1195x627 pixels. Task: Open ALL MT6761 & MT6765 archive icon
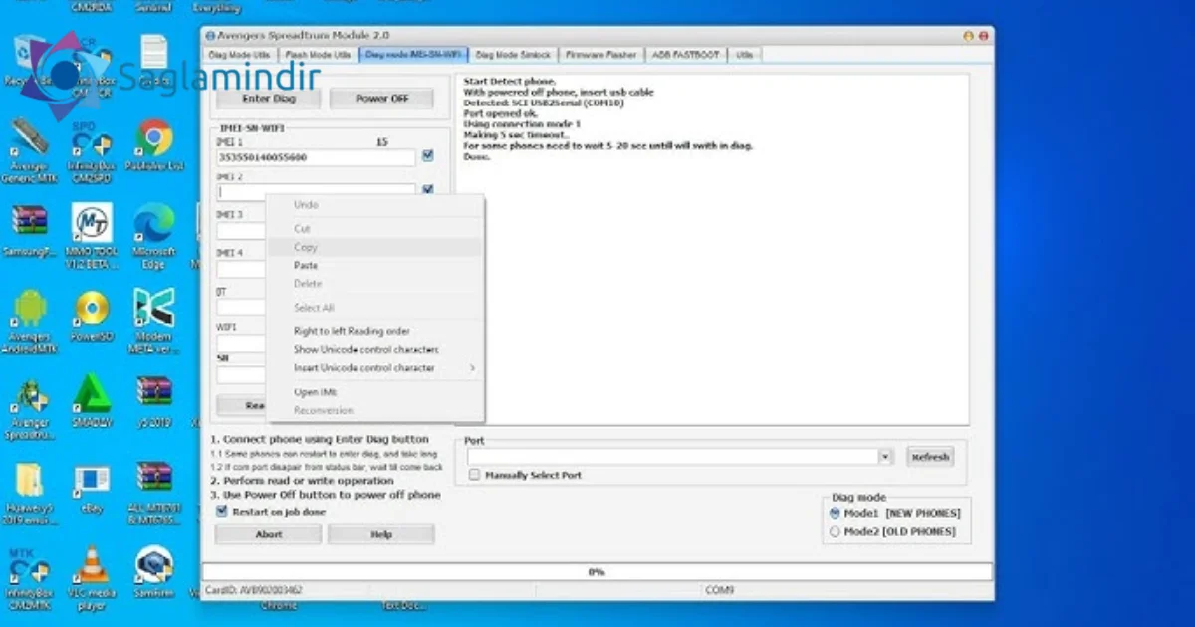154,495
